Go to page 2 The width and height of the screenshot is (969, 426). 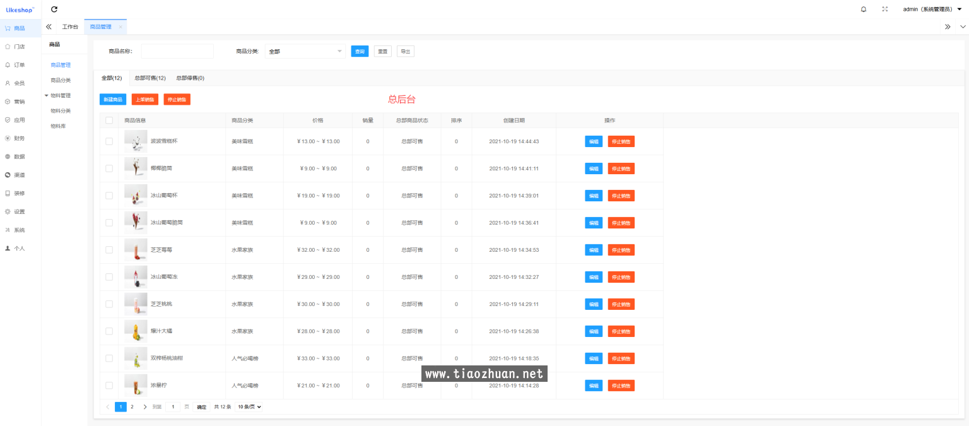[132, 407]
